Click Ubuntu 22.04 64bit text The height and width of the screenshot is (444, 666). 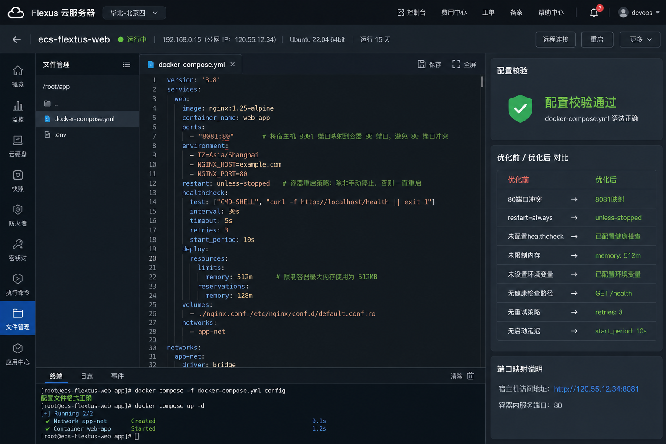pyautogui.click(x=317, y=39)
